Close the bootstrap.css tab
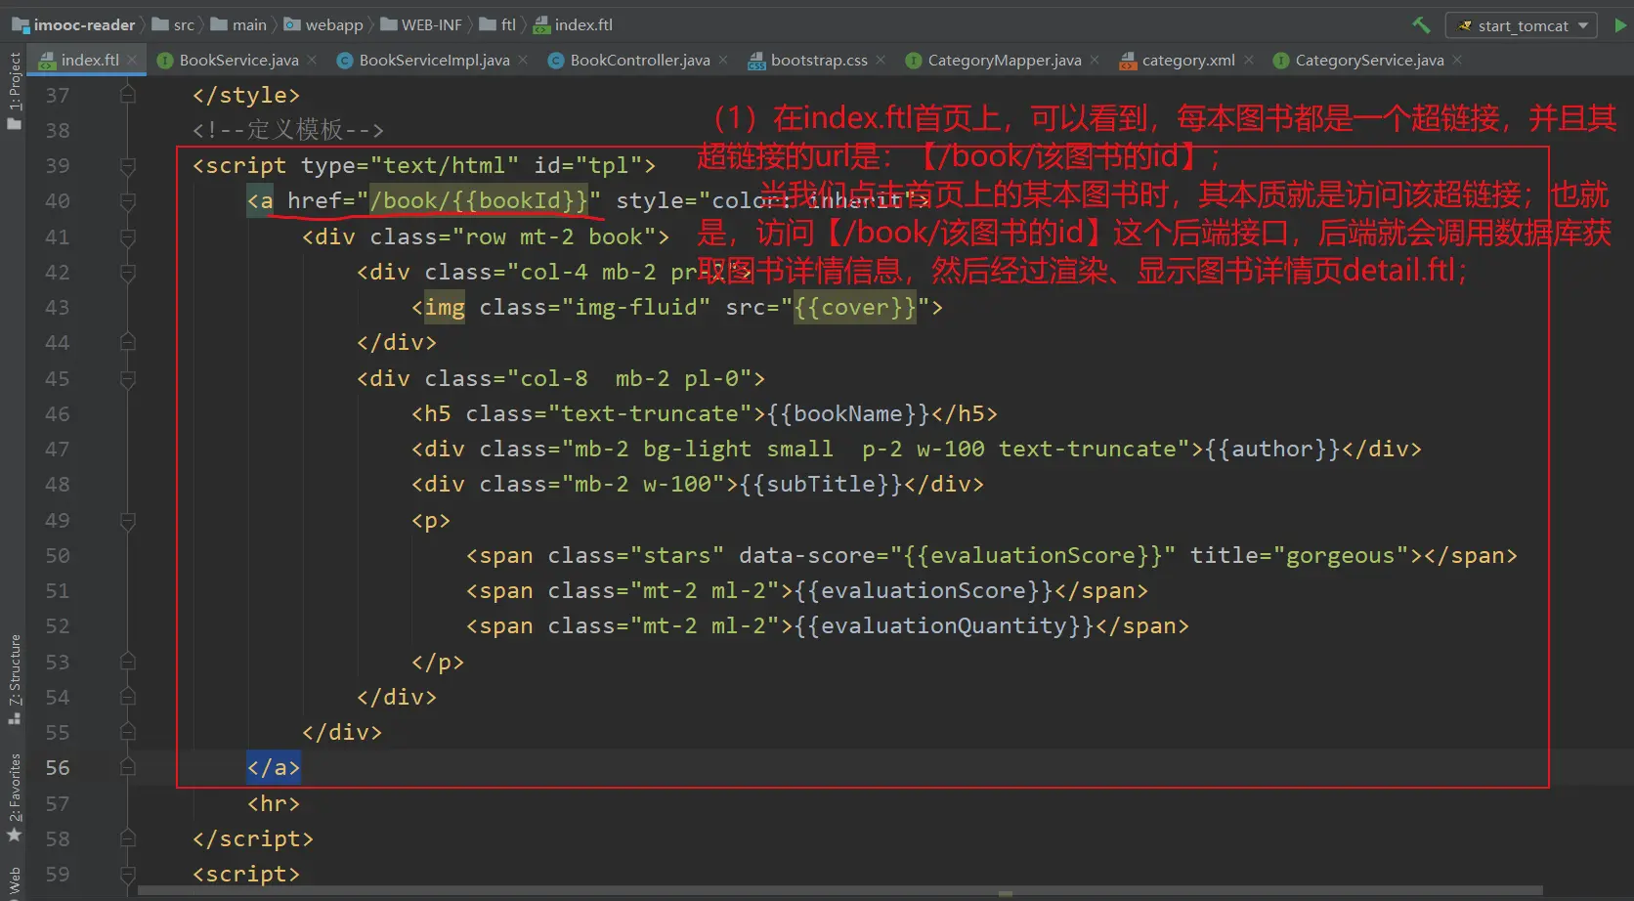The width and height of the screenshot is (1634, 901). 881,61
